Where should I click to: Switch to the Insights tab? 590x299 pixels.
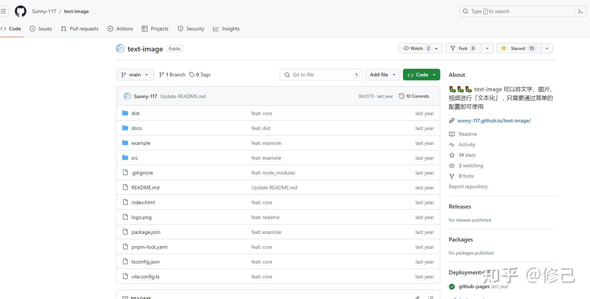pyautogui.click(x=226, y=29)
